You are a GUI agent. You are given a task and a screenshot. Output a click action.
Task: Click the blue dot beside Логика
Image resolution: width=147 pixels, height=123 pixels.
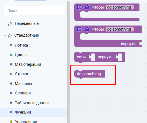11,45
